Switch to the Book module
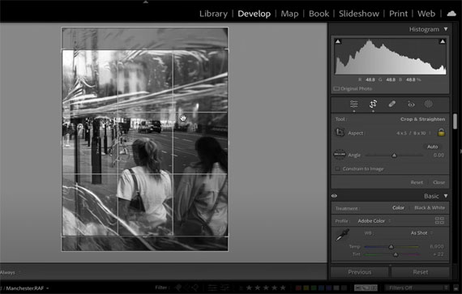This screenshot has width=462, height=294. 319,14
